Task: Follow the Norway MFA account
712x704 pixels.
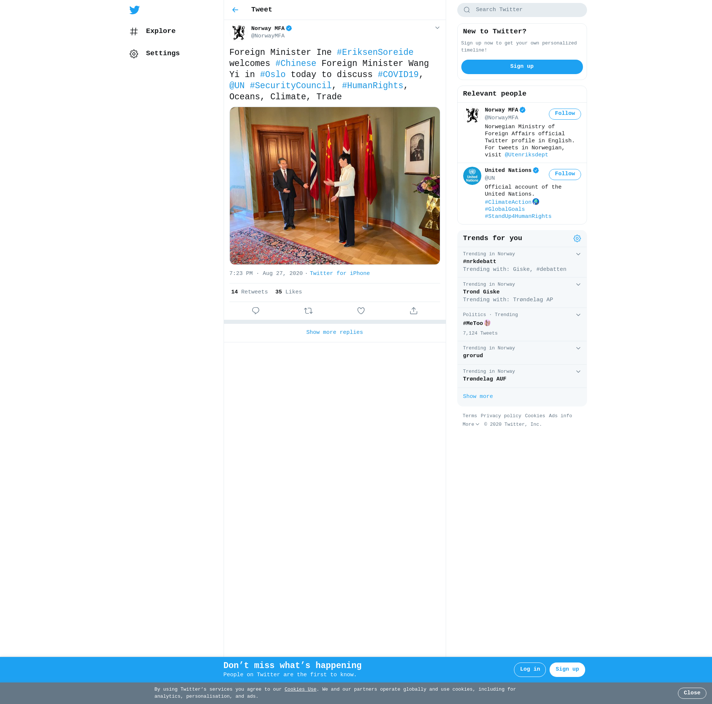Action: (x=564, y=114)
